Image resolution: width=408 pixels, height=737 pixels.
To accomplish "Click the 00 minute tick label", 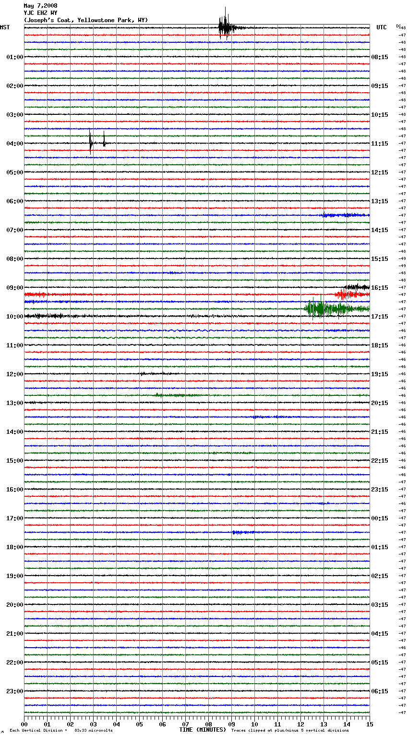I will tap(24, 724).
